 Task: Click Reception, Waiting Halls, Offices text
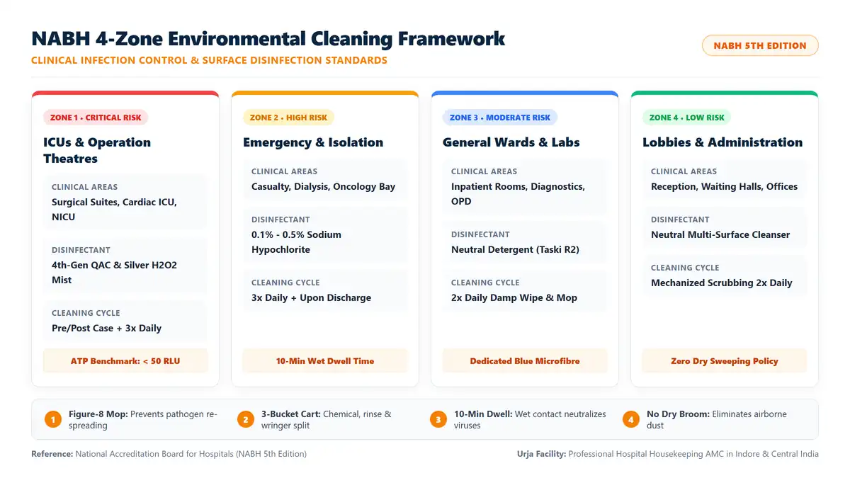click(725, 186)
